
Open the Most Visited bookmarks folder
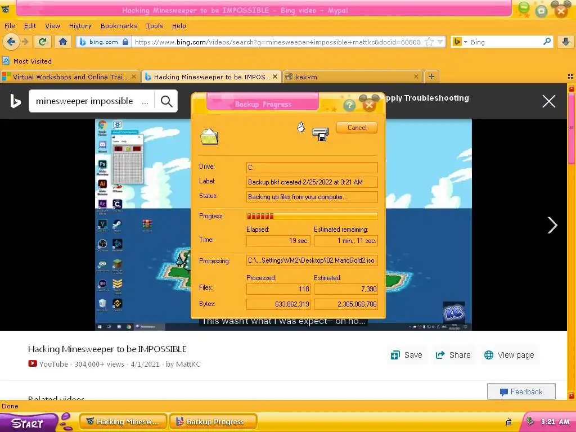point(27,61)
